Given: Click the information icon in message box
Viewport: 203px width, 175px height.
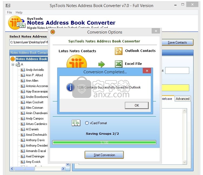Looking at the screenshot, I should 70,87.
